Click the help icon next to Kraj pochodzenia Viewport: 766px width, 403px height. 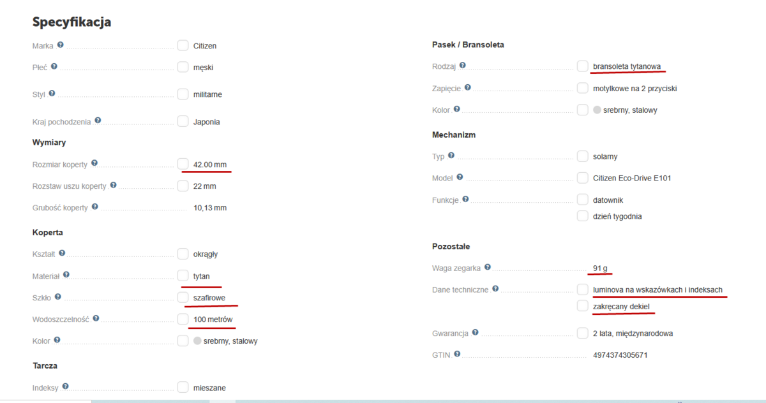coord(98,121)
